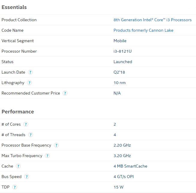Click the Launched status value
The height and width of the screenshot is (193, 196).
coord(123,62)
